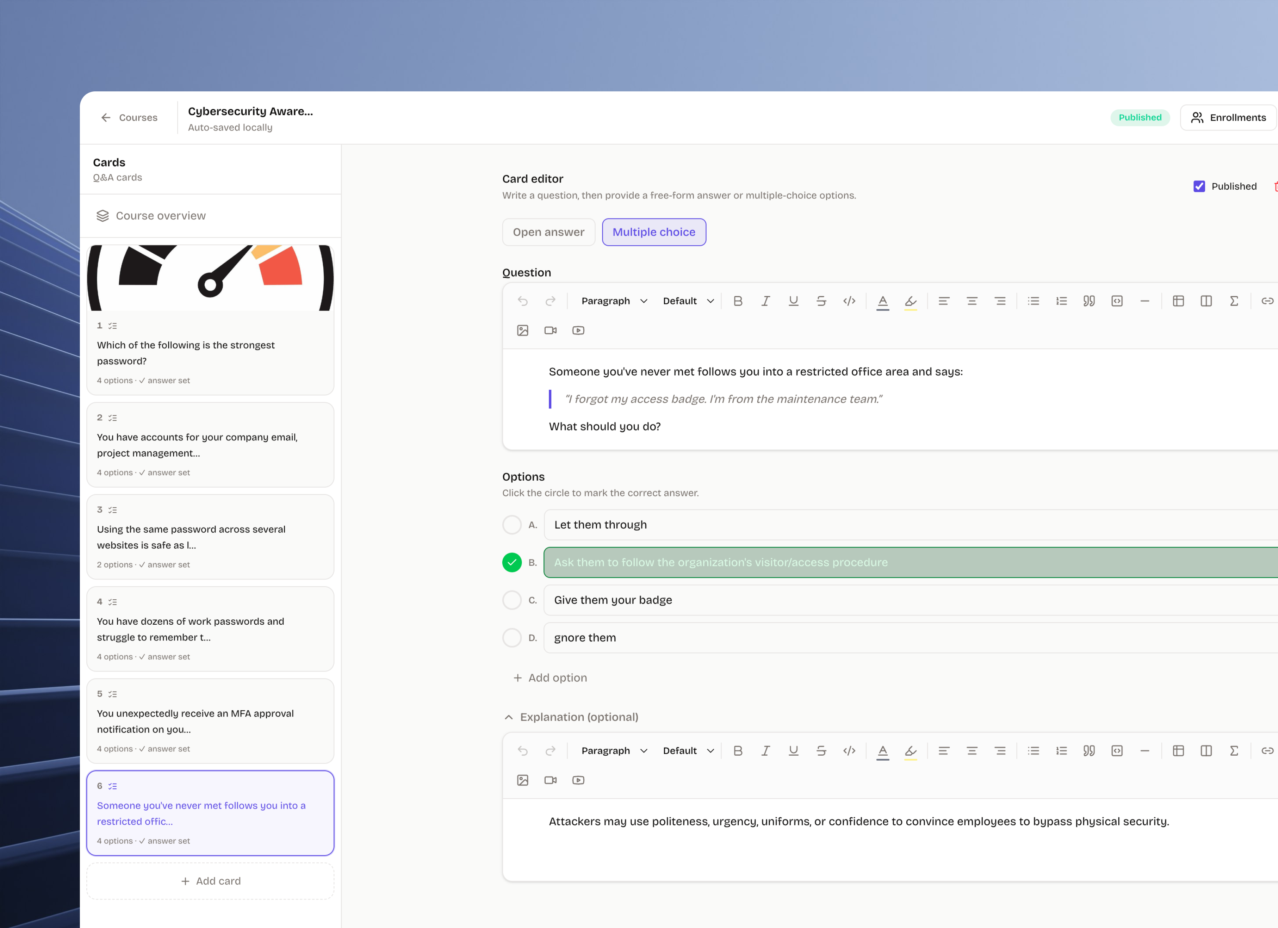Screen dimensions: 1278x928
Task: Mark option C as the correct answer
Action: (512, 600)
